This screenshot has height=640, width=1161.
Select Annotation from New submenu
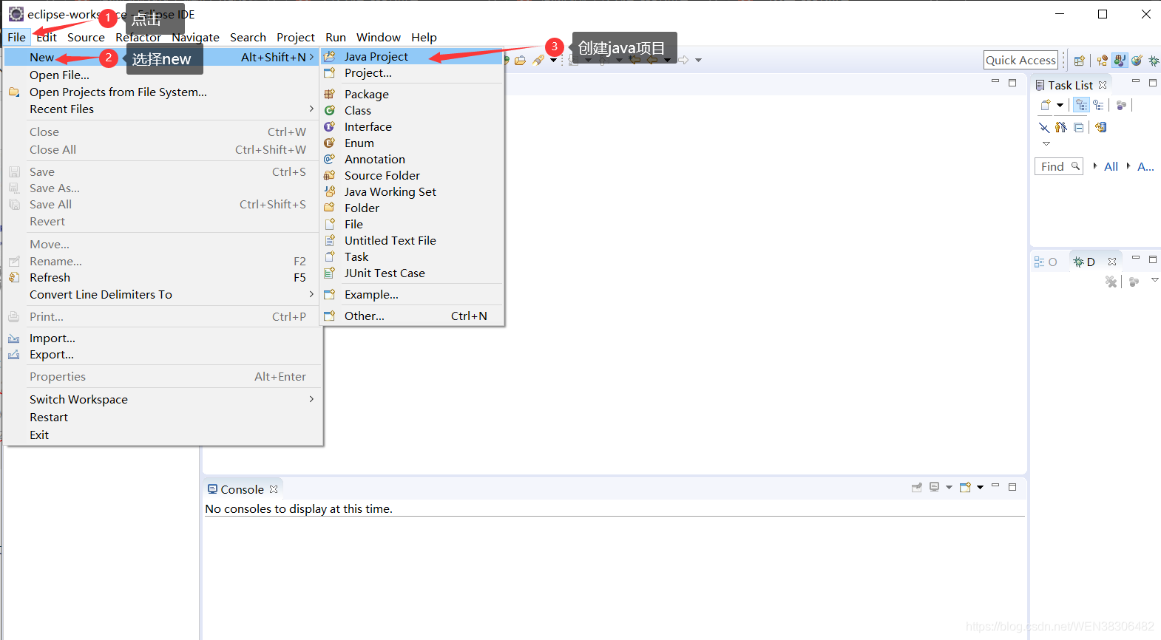(412, 159)
